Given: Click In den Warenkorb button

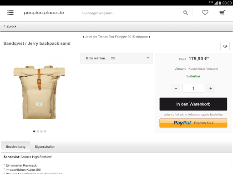Looking at the screenshot, I should (x=193, y=104).
